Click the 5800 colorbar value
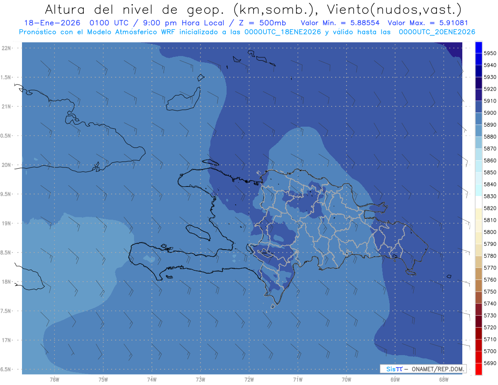 tap(490, 232)
